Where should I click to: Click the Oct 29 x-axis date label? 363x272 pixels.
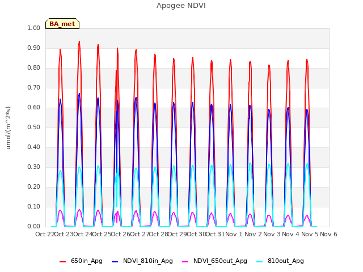point(178,234)
